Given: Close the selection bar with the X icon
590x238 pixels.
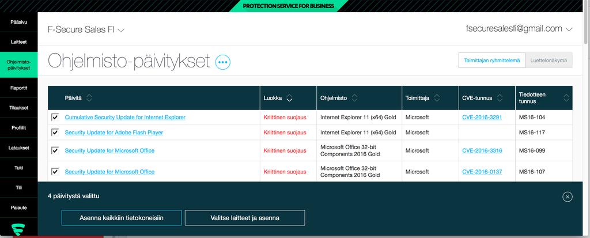Looking at the screenshot, I should tap(568, 197).
